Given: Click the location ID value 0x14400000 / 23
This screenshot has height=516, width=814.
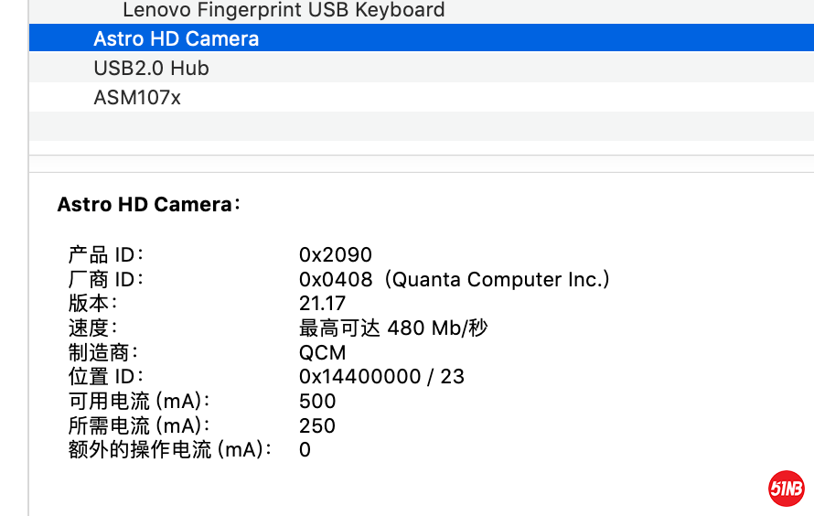Looking at the screenshot, I should (x=381, y=376).
